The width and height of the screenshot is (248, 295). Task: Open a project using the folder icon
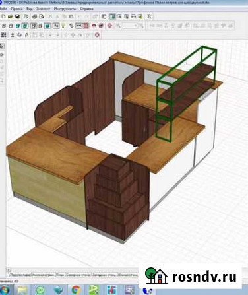[x=11, y=16]
